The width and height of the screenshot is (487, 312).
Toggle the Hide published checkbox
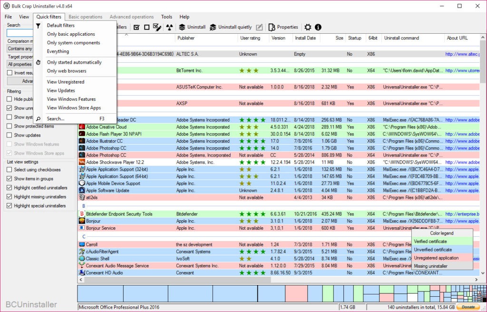(x=10, y=99)
